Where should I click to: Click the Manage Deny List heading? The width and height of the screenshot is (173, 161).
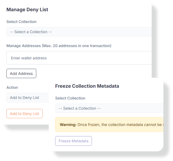click(27, 10)
